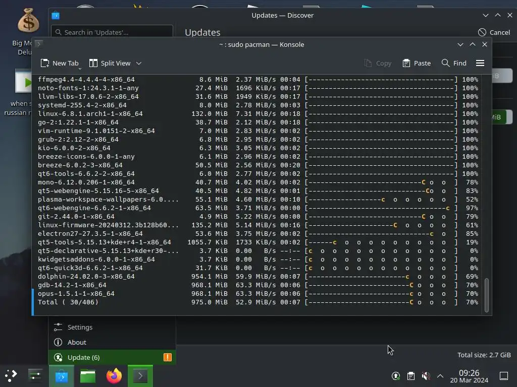The width and height of the screenshot is (517, 387).
Task: Click the Show Desktop button
Action: 504,375
